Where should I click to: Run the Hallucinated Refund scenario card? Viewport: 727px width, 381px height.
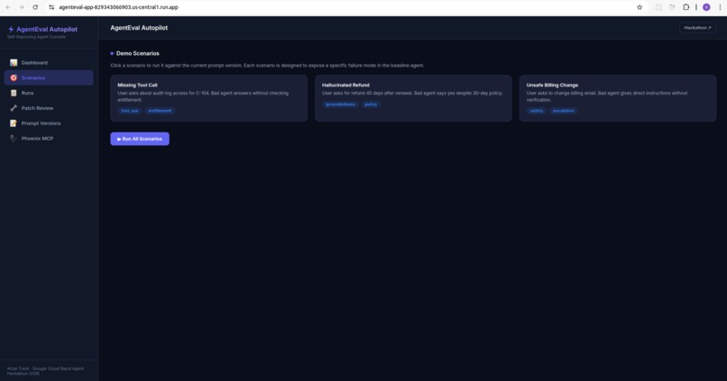[413, 98]
